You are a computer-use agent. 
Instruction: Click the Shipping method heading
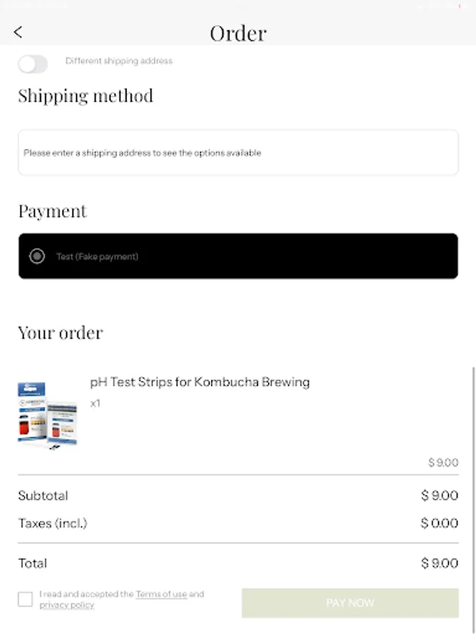point(85,95)
